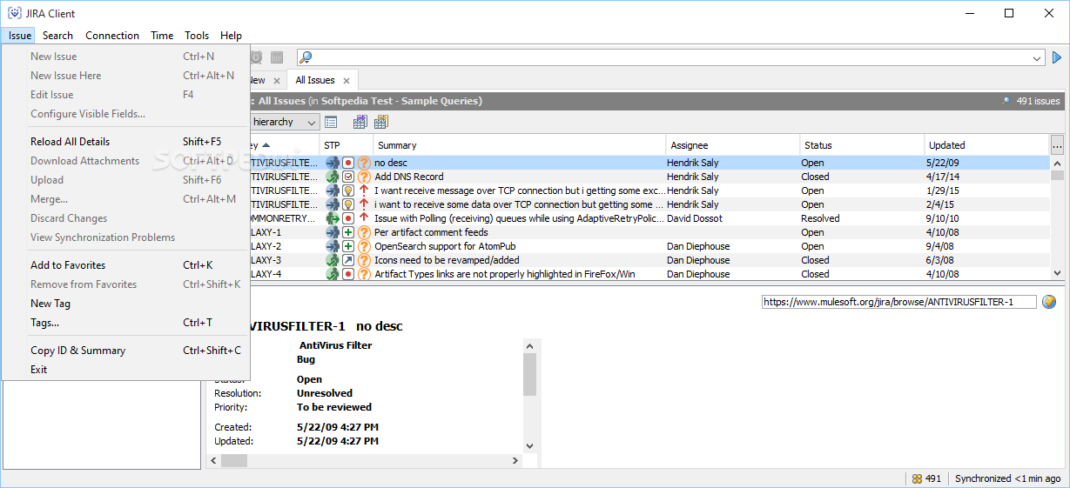This screenshot has width=1070, height=488.
Task: Open the column chooser '...' button
Action: pyautogui.click(x=1057, y=144)
